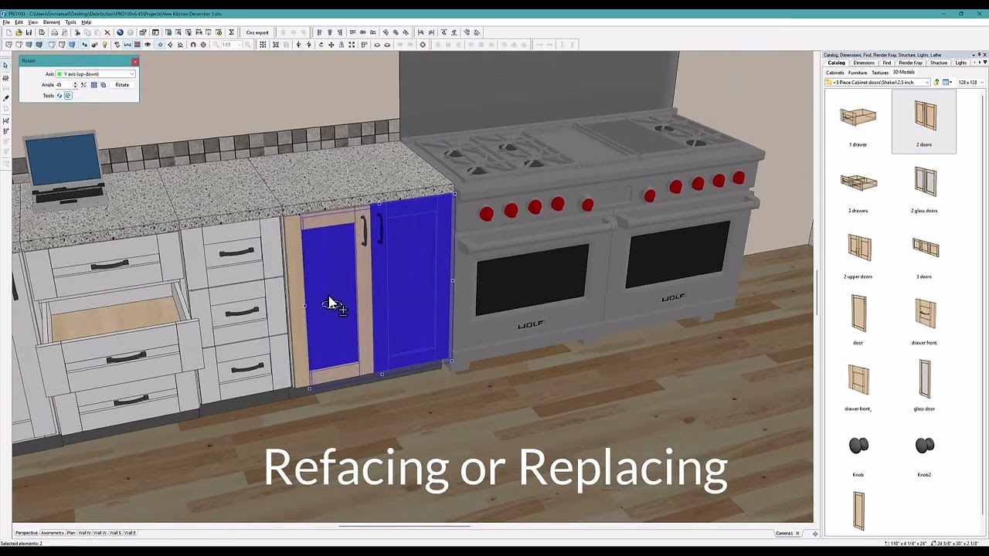Open the Element menu
The width and height of the screenshot is (989, 556).
point(51,22)
